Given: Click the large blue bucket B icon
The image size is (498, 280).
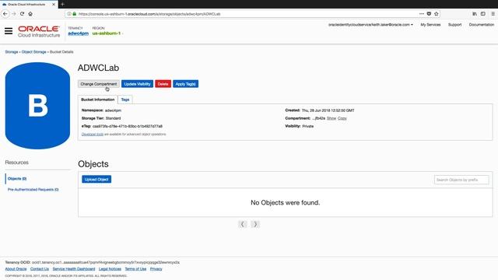Looking at the screenshot, I should click(x=37, y=106).
